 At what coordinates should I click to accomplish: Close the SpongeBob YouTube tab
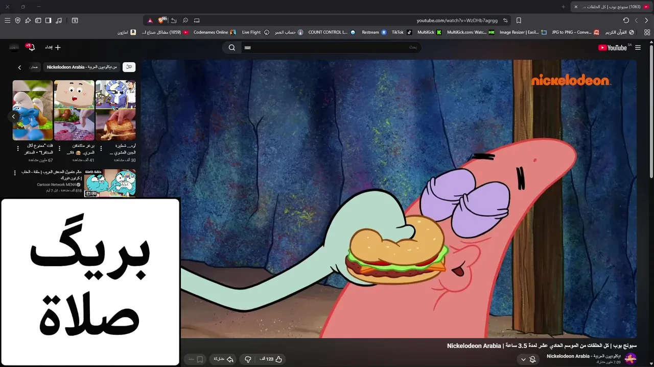click(x=576, y=7)
